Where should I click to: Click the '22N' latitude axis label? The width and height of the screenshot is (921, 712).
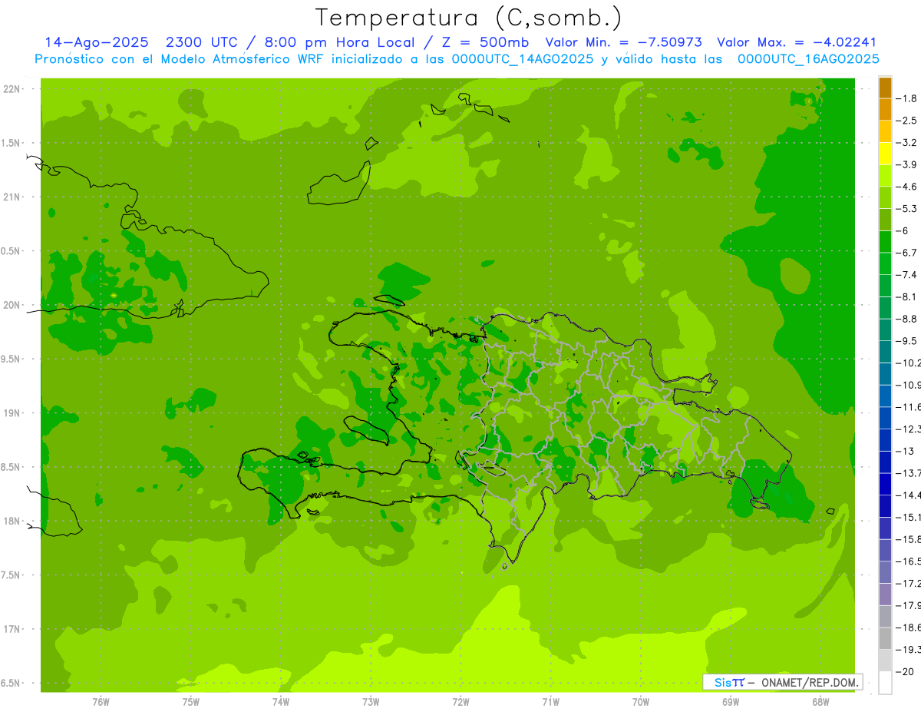[x=12, y=89]
